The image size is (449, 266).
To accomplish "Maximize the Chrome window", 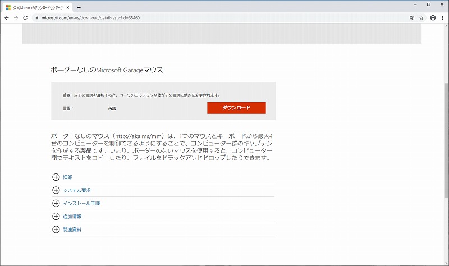I will pos(429,4).
